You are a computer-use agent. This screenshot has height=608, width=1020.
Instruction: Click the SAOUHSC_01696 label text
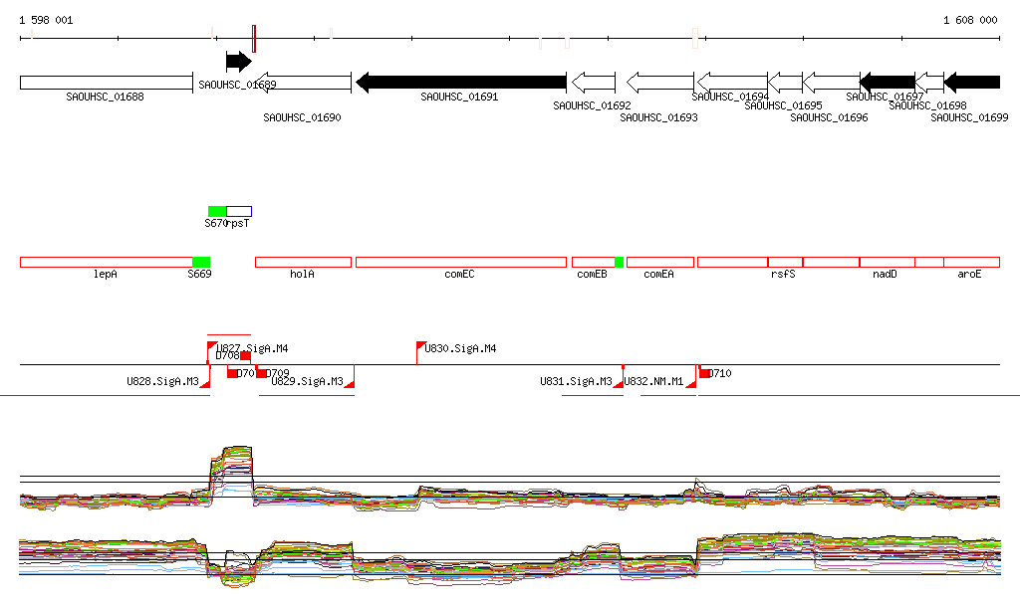(x=830, y=117)
